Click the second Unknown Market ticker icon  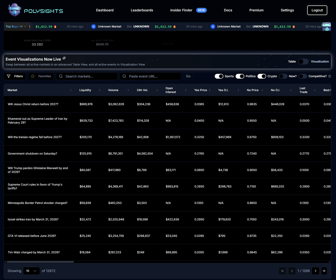point(213,26)
